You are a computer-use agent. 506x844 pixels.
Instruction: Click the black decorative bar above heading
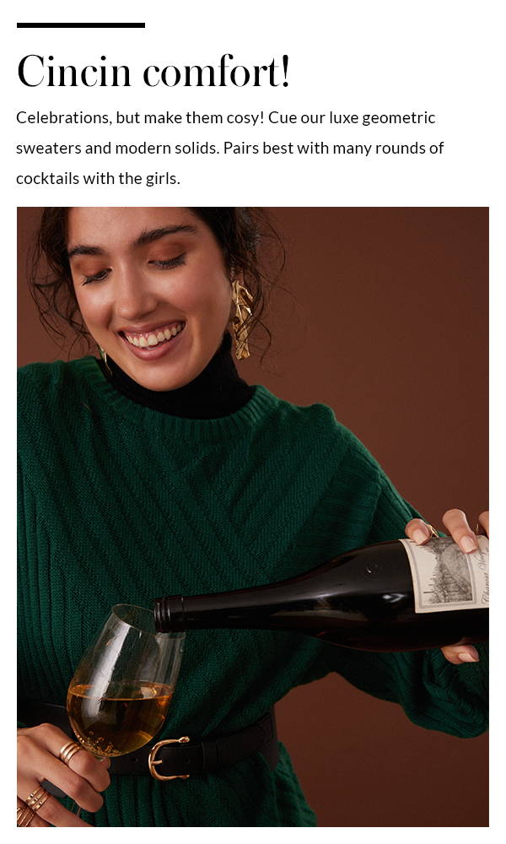point(81,25)
